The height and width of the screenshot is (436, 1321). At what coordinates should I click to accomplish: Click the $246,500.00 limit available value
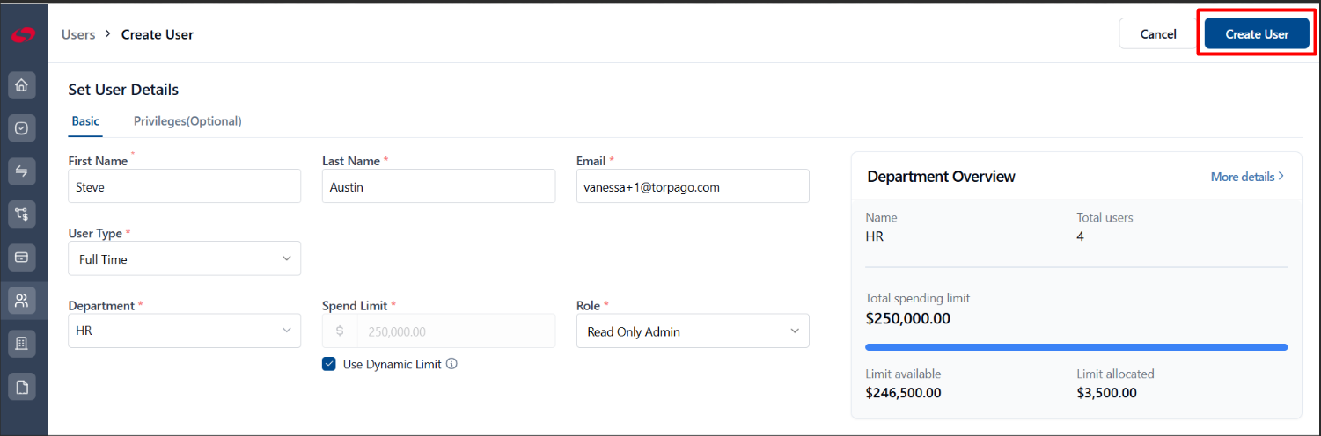coord(903,393)
